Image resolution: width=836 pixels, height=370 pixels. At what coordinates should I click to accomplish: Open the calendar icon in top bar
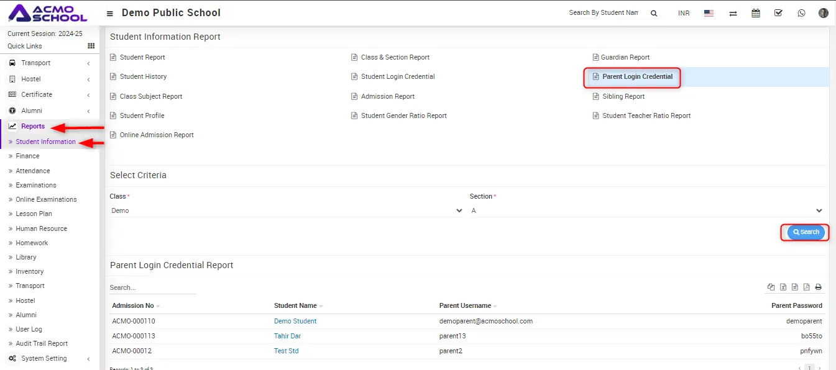click(x=756, y=13)
